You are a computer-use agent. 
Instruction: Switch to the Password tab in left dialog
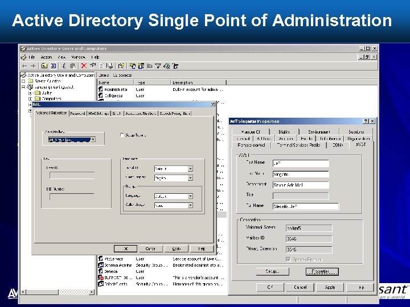click(x=78, y=114)
